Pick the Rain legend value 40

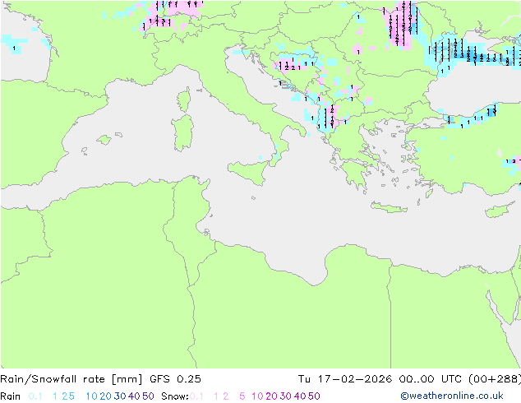tap(134, 396)
